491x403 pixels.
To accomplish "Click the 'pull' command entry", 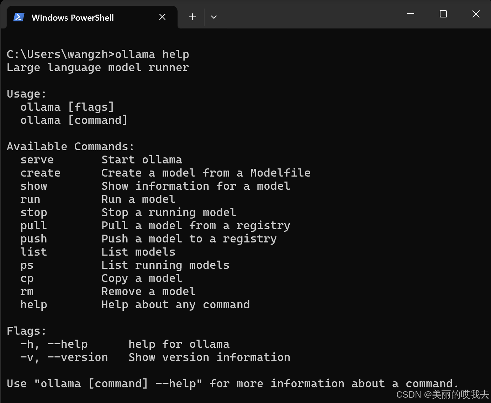I will coord(33,225).
